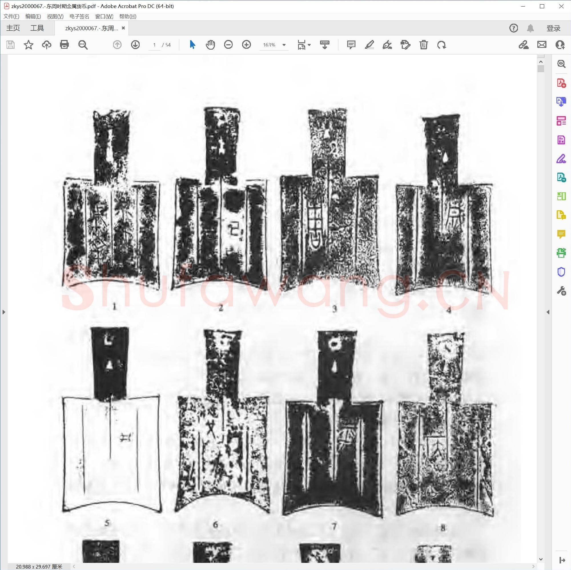Click the page number input field
571x570 pixels.
click(154, 45)
